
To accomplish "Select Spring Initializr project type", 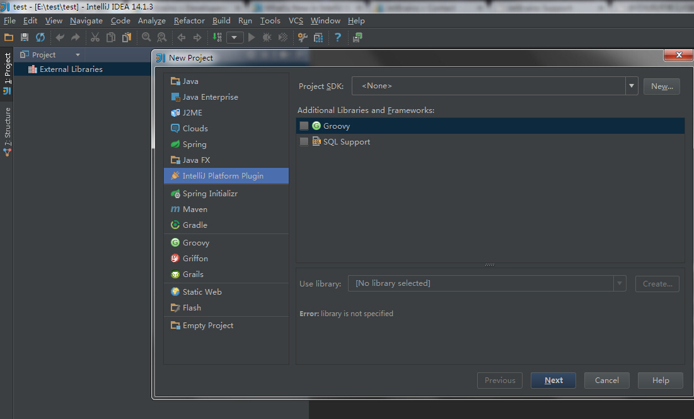I will click(226, 194).
